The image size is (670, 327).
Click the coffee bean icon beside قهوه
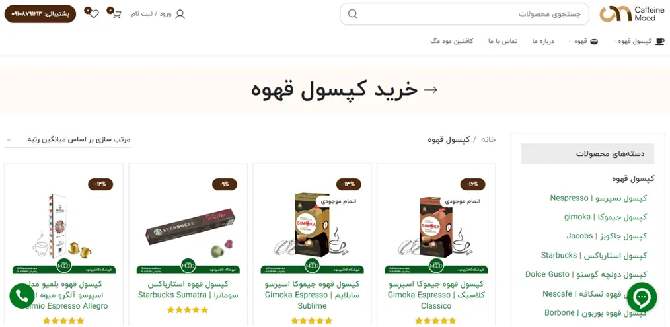594,42
